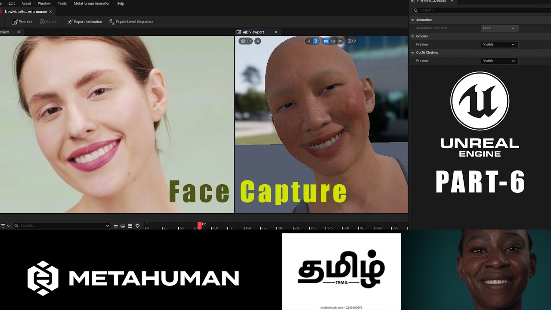The height and width of the screenshot is (310, 551).
Task: Click timeline ruler at frame 125
Action: pyautogui.click(x=231, y=227)
